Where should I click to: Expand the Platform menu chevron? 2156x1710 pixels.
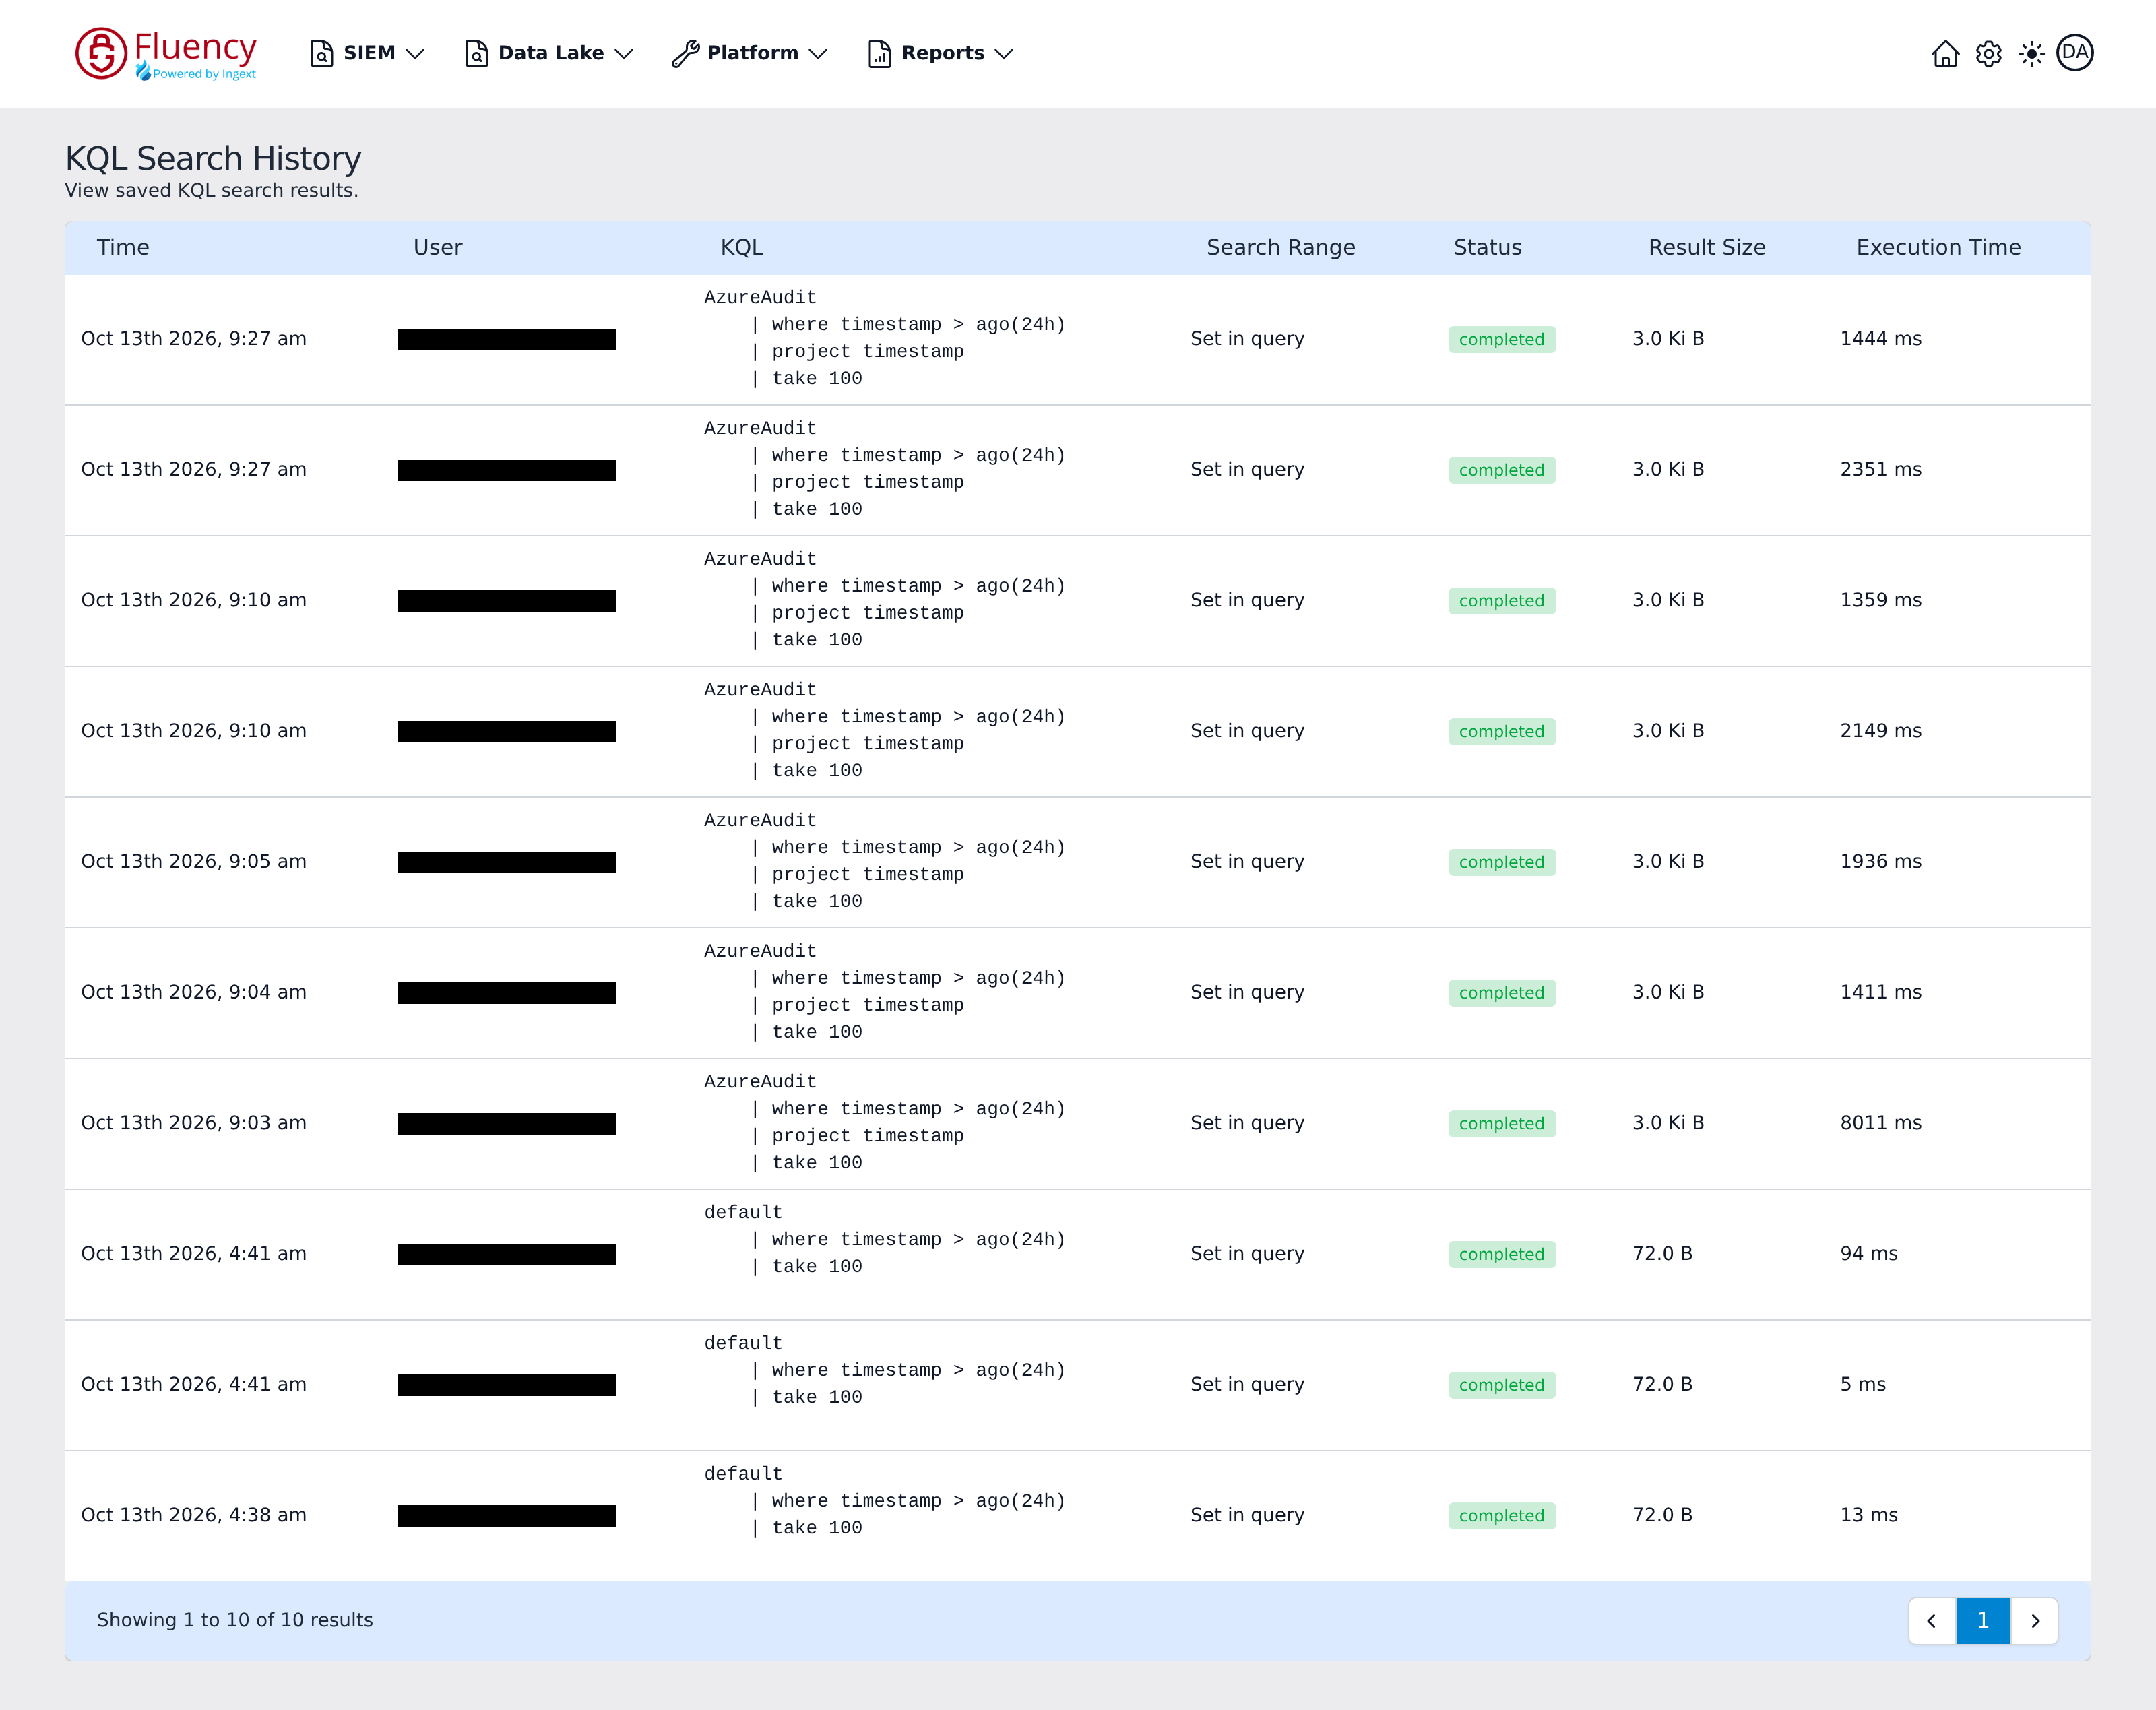[818, 54]
